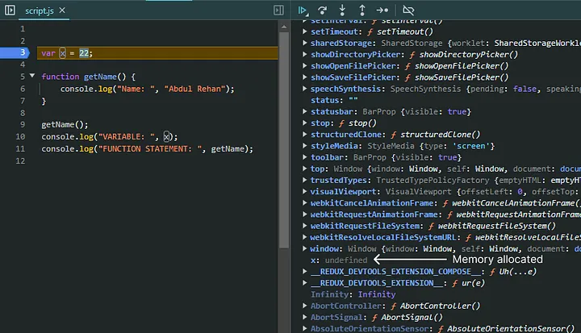The width and height of the screenshot is (581, 333).
Task: Click the Step button in debugger toolbar
Action: pos(382,10)
